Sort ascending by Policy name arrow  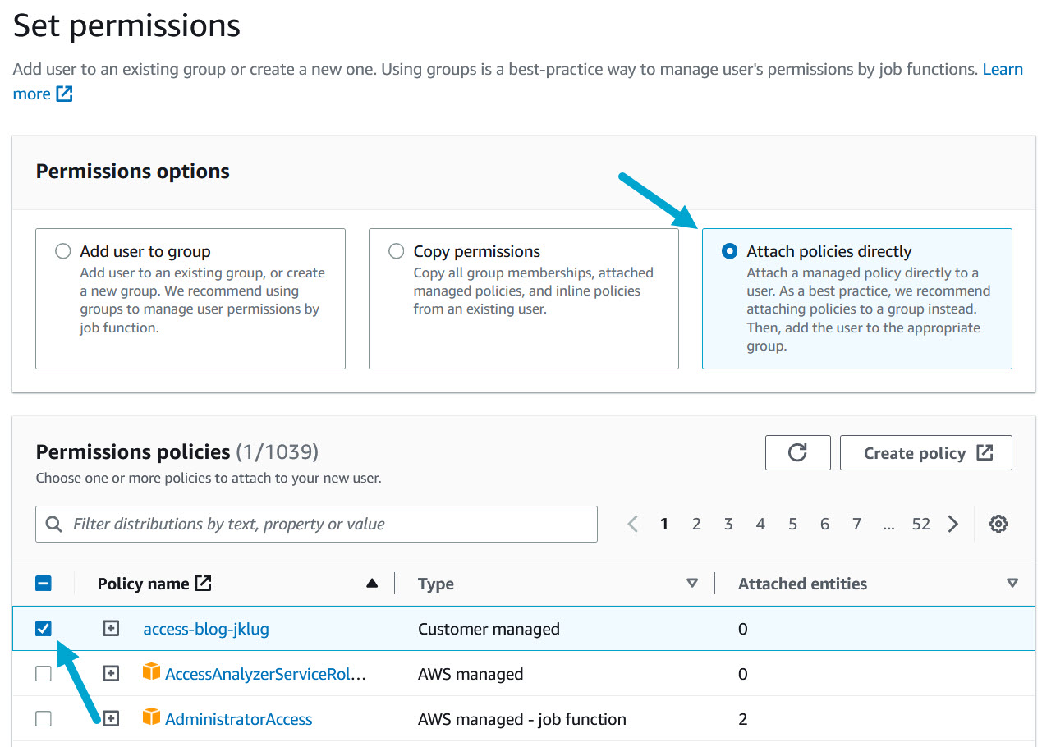pos(372,584)
